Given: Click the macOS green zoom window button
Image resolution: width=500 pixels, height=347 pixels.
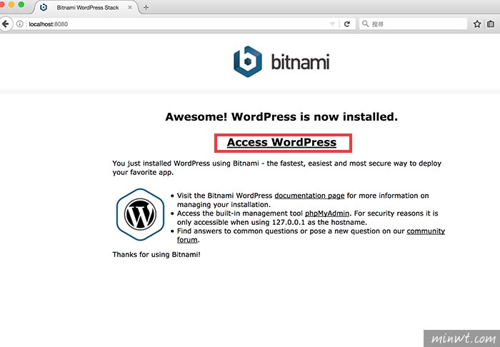Looking at the screenshot, I should pos(21,4).
